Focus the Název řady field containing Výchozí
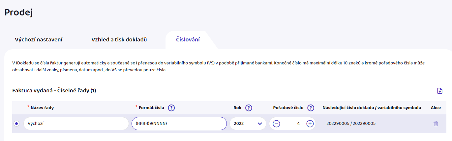The image size is (452, 141). 76,124
